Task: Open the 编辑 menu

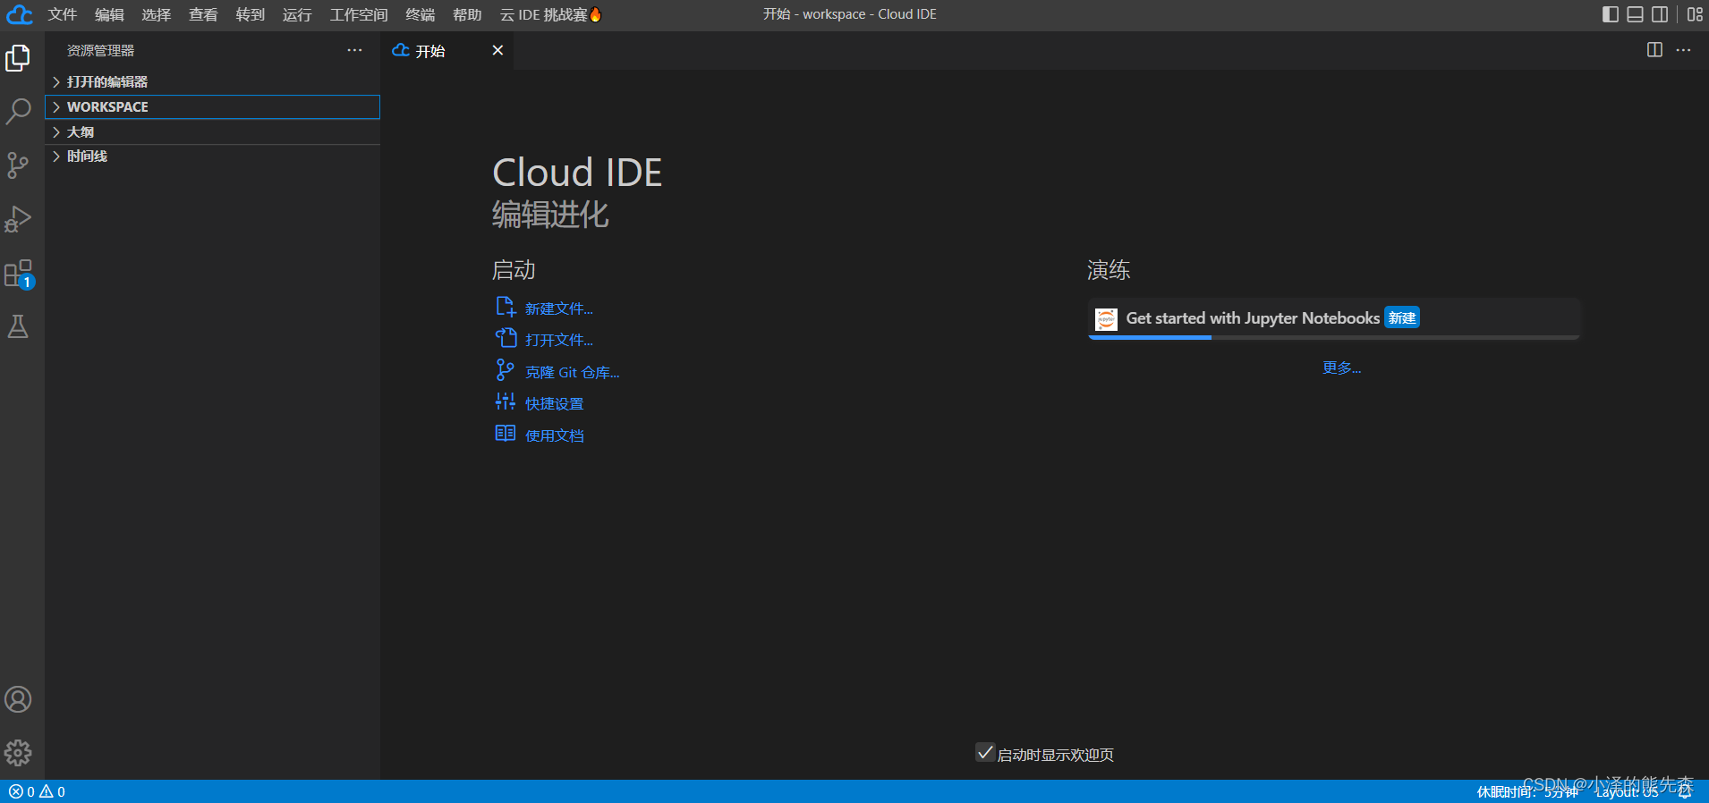Action: pos(109,14)
